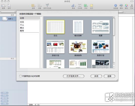Click the 选取 button to choose template
This screenshot has width=135, height=106.
point(110,76)
